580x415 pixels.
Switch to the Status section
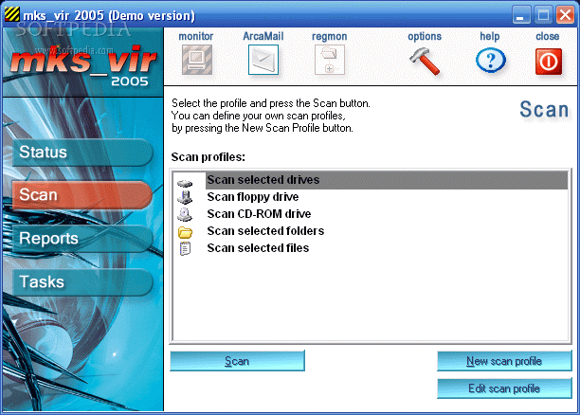coord(82,153)
